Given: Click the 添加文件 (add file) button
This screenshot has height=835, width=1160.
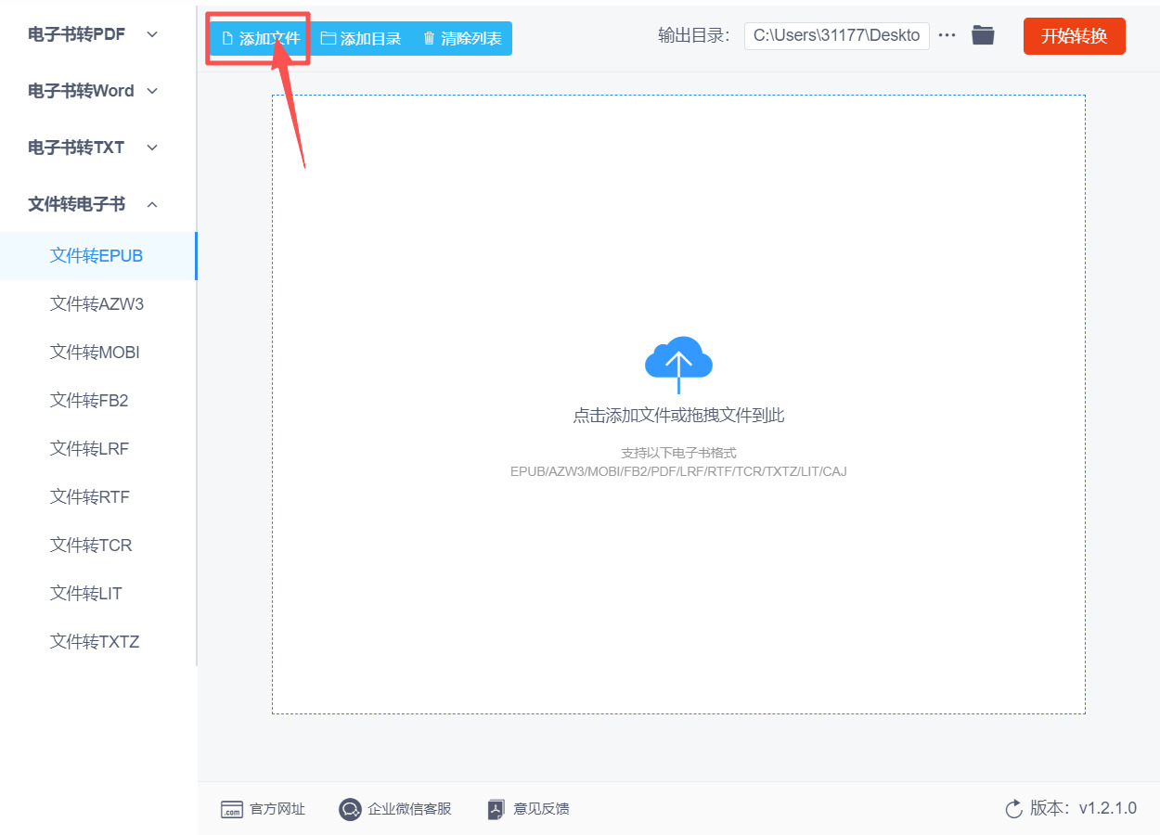Looking at the screenshot, I should tap(260, 38).
